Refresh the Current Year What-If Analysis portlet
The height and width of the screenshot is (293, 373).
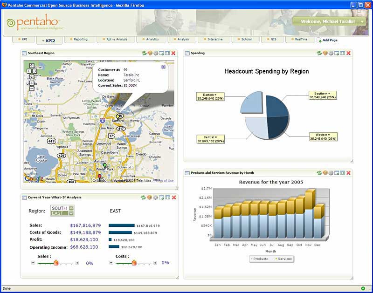(x=143, y=198)
